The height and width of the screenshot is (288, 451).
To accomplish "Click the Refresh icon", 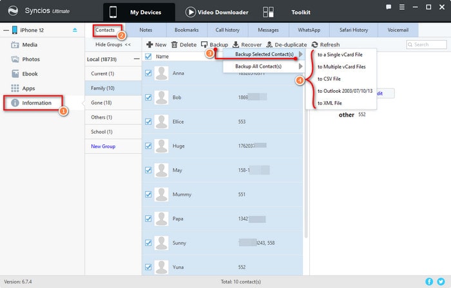I will (x=314, y=44).
